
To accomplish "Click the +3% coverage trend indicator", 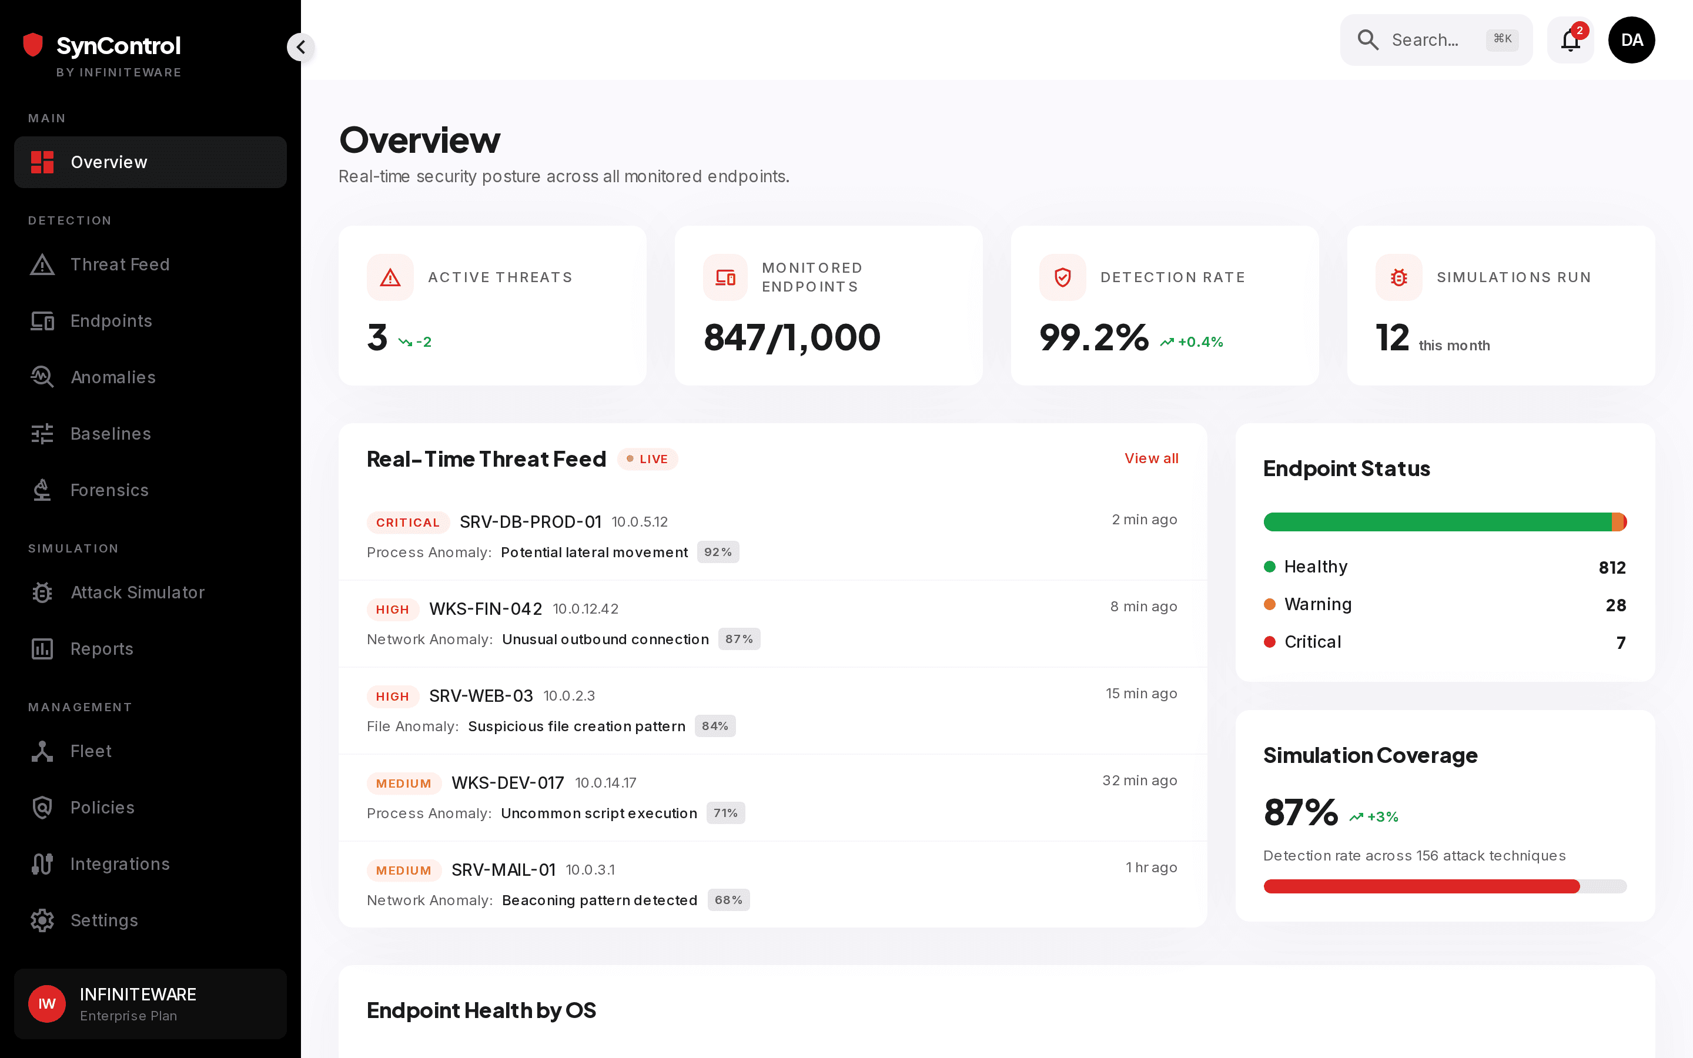I will [1374, 816].
